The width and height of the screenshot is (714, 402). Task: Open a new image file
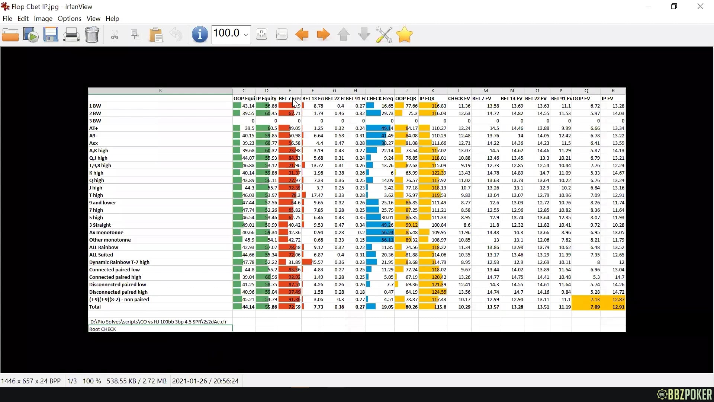click(10, 34)
